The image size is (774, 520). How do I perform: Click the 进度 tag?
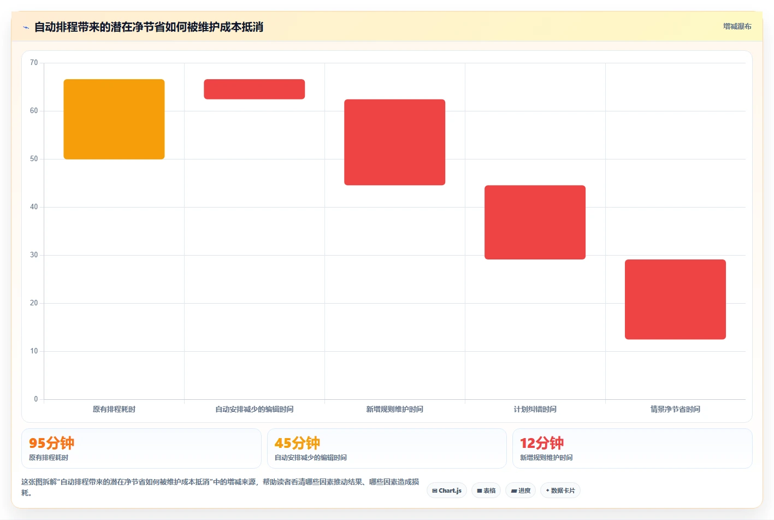tap(521, 491)
